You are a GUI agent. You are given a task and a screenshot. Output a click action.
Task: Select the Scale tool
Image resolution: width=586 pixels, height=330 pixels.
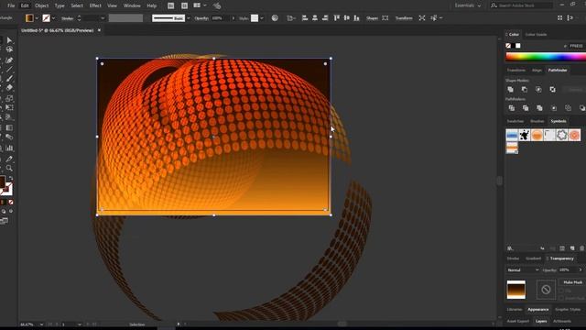9,98
